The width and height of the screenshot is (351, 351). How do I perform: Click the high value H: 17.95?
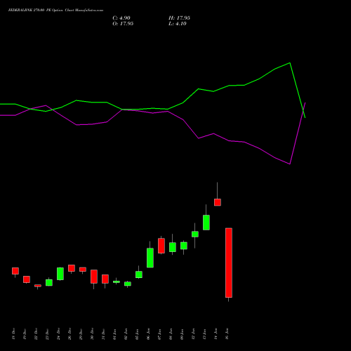click(179, 18)
